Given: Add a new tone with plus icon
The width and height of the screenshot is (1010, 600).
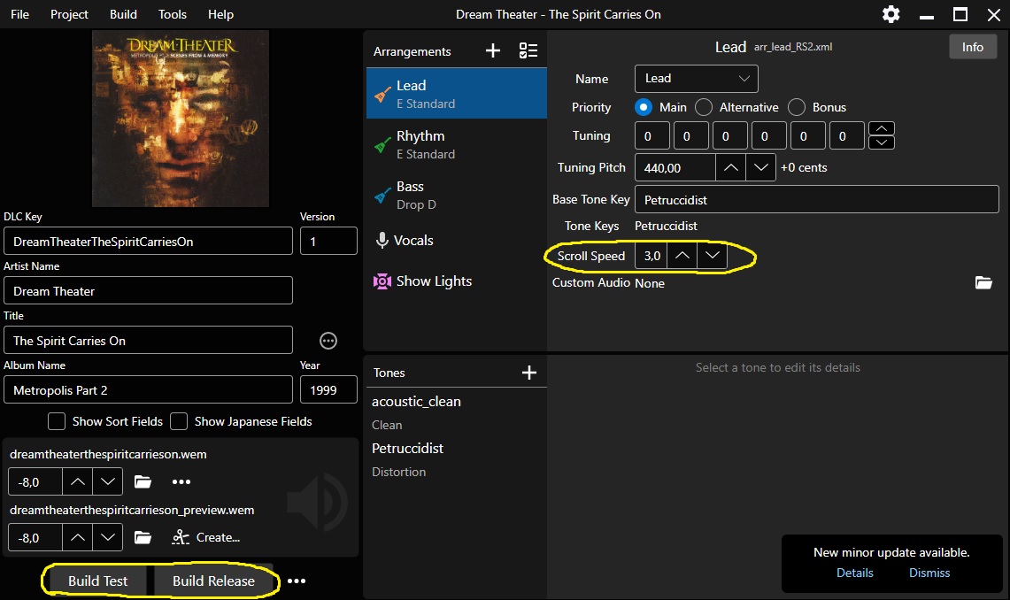Looking at the screenshot, I should pyautogui.click(x=528, y=373).
